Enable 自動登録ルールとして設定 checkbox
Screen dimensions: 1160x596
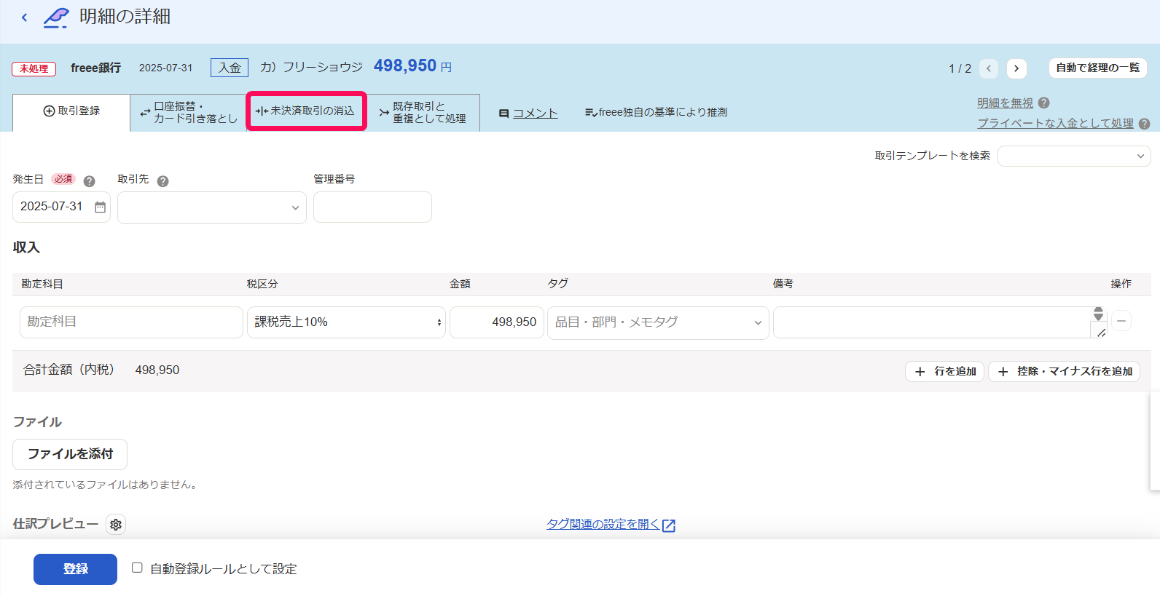(137, 568)
